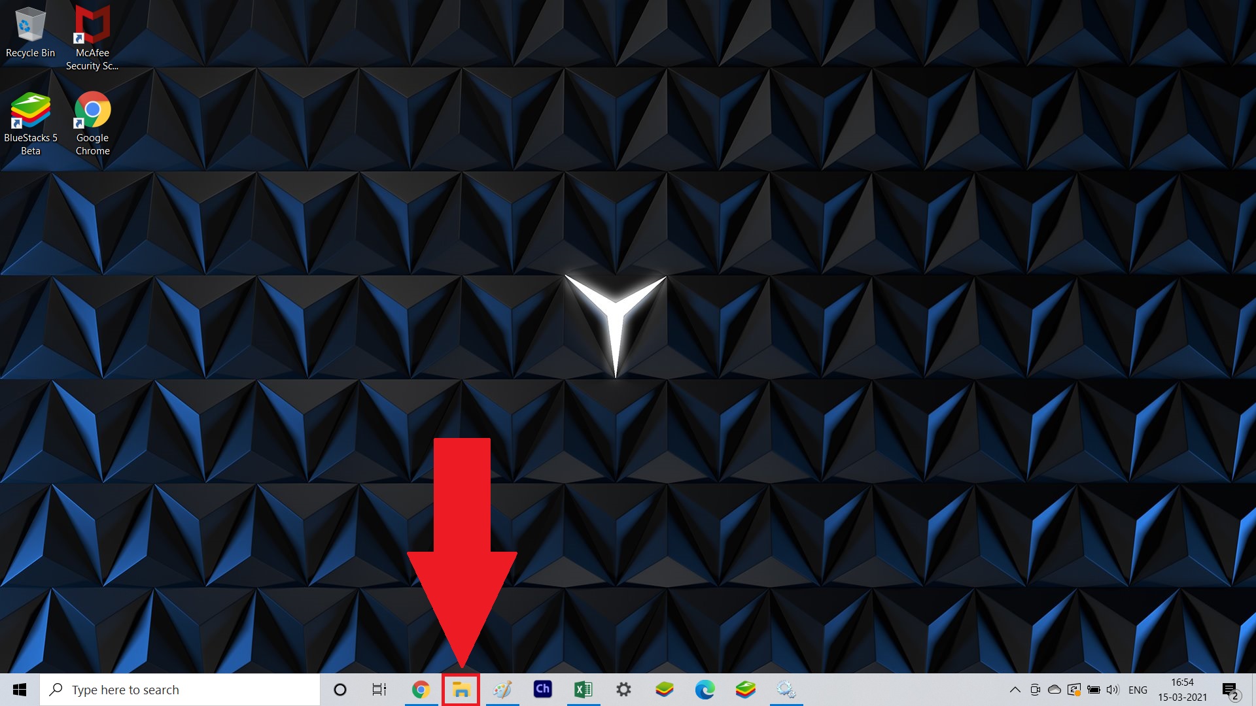Open File Explorer from the taskbar

tap(461, 690)
